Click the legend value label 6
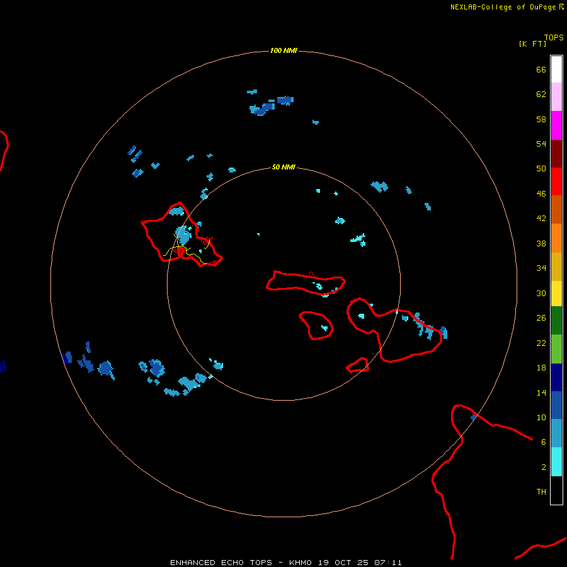The width and height of the screenshot is (567, 567). point(544,442)
